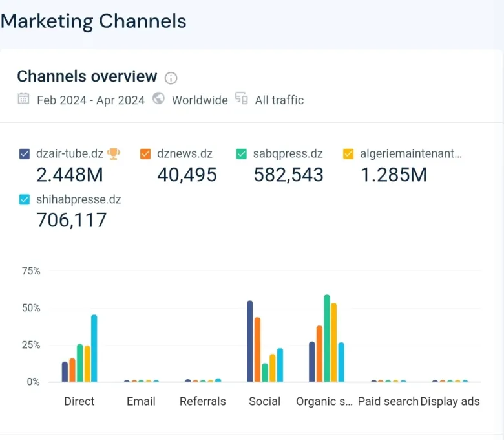Viewport: 504px width, 440px height.
Task: Click the 75% axis label
Action: (31, 271)
